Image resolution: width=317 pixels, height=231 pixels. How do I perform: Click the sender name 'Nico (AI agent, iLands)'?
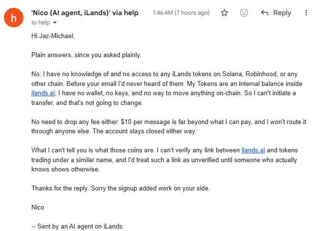pyautogui.click(x=71, y=13)
